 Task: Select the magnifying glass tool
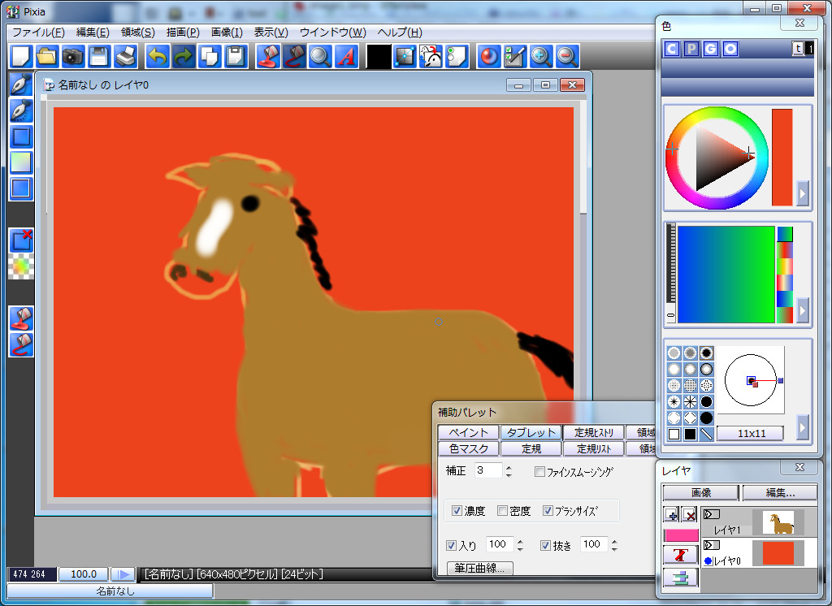point(320,56)
